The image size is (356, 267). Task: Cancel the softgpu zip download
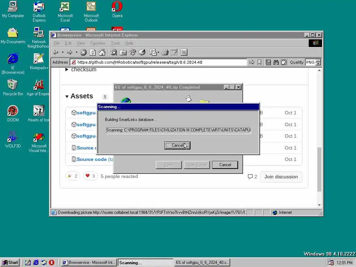[225, 165]
